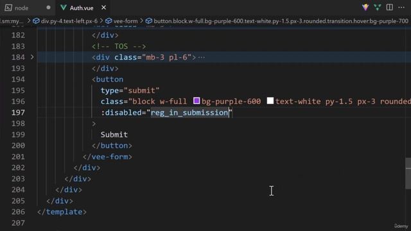Image resolution: width=411 pixels, height=231 pixels.
Task: Close the Auth.vue tab
Action: [104, 8]
